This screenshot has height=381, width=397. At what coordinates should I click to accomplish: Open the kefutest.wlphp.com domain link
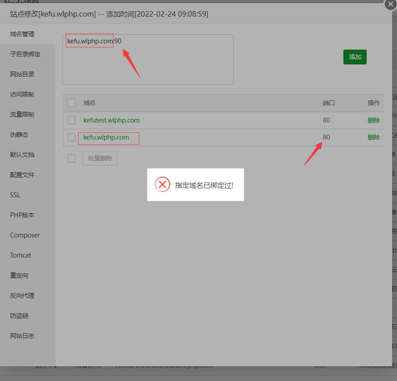pos(111,120)
